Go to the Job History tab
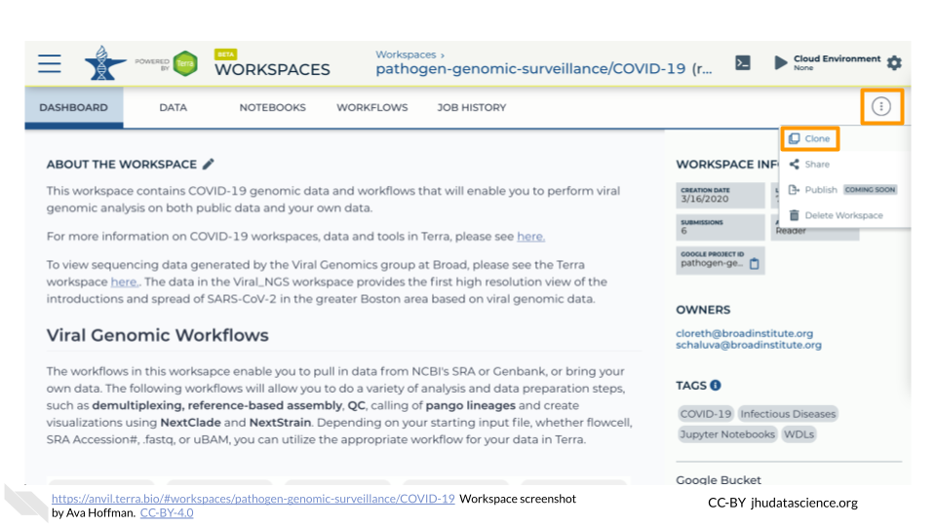This screenshot has height=526, width=936. pos(472,107)
